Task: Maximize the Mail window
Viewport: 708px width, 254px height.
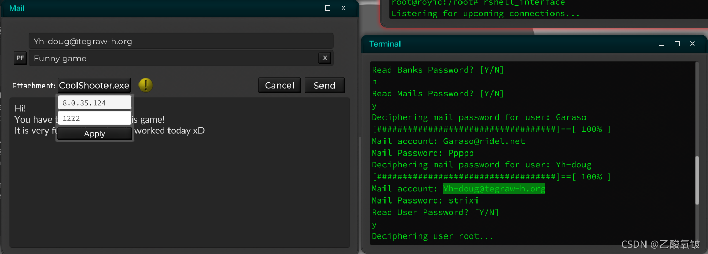Action: pyautogui.click(x=327, y=8)
